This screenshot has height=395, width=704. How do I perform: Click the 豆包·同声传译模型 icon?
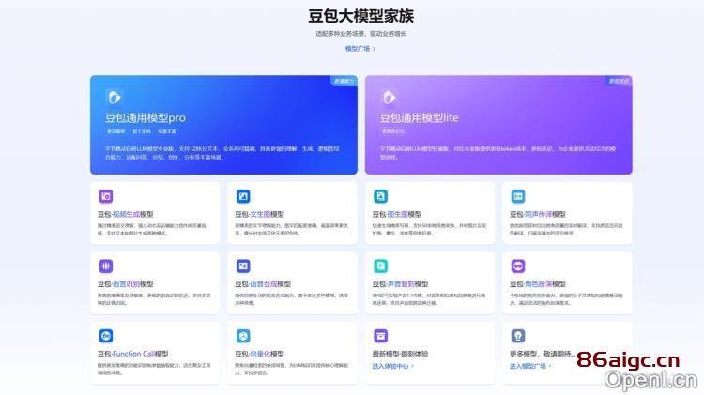pyautogui.click(x=518, y=196)
